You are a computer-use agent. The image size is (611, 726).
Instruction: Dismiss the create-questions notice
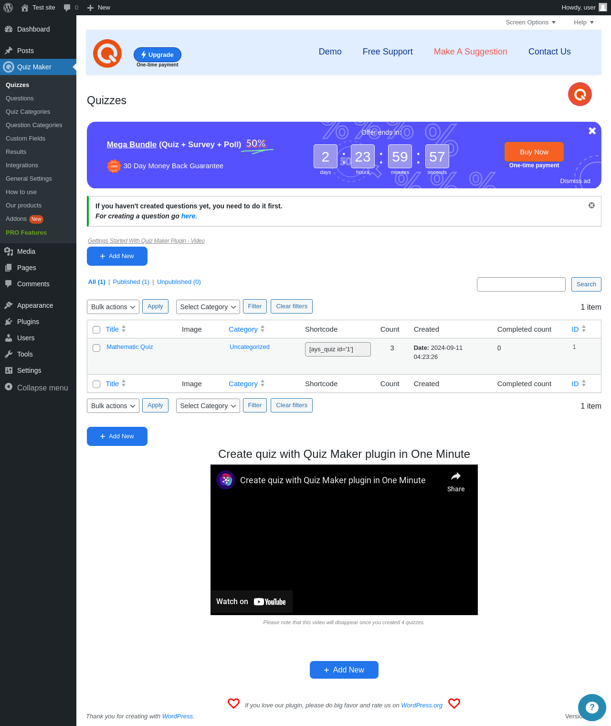[591, 206]
